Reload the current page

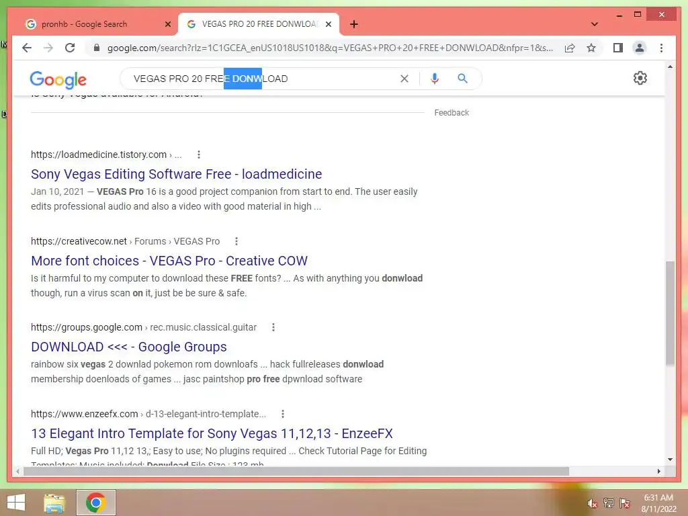point(70,48)
